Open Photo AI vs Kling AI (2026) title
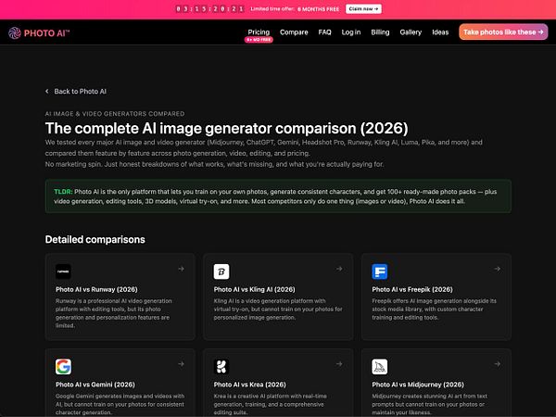Viewport: 556px width, 417px height. [254, 289]
